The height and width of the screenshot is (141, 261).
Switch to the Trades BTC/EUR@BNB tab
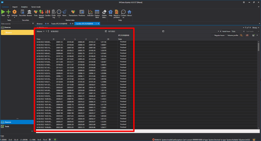point(60,24)
